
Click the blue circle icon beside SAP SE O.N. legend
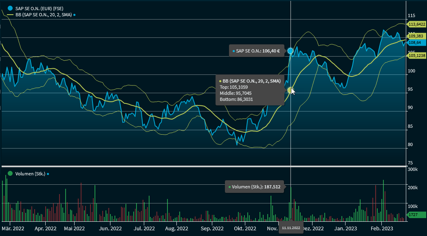10,8
